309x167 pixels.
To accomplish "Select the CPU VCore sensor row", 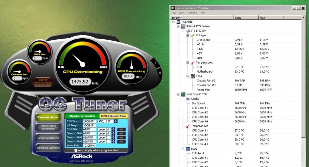I will 236,40.
